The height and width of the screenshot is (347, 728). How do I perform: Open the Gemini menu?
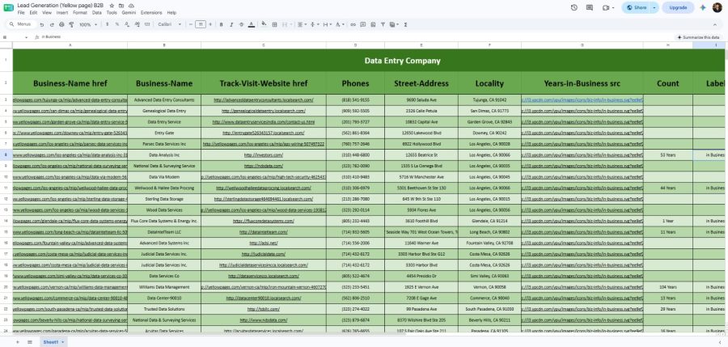tap(129, 13)
